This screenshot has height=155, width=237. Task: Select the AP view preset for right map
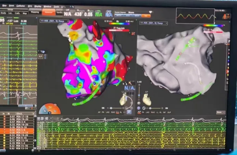(x=139, y=112)
